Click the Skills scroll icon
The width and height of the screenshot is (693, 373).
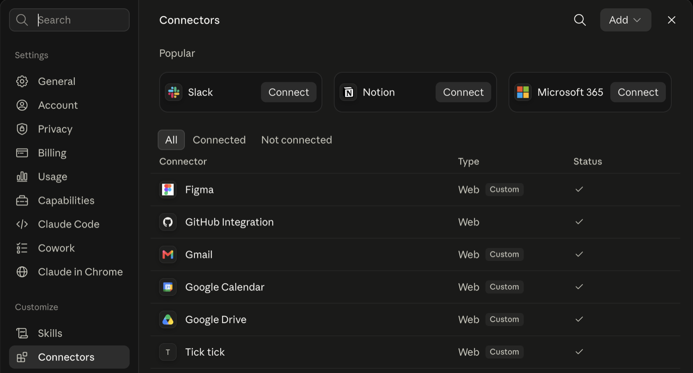point(22,333)
